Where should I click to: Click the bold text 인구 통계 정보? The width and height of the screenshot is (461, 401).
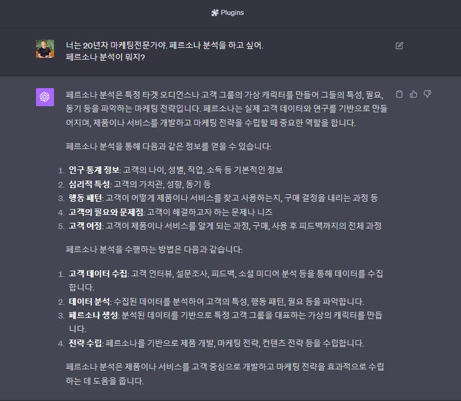coord(94,169)
